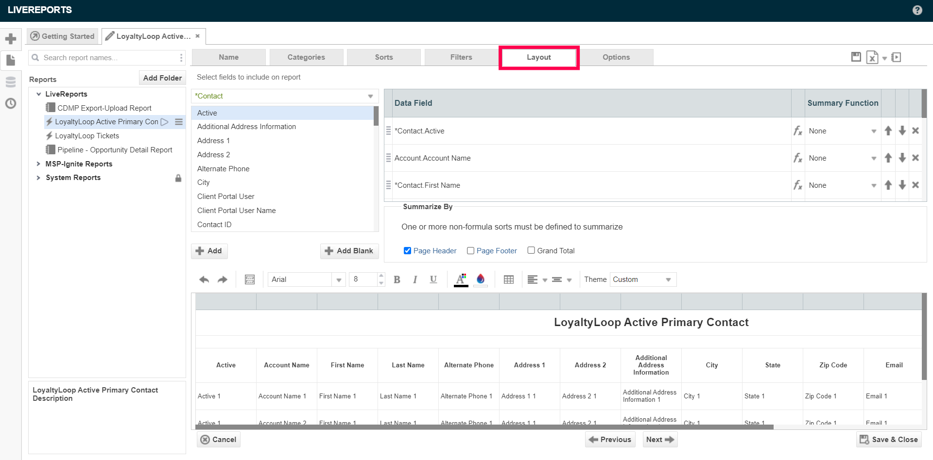Click Save & Close
Screen dimensions: 933x460
[x=889, y=440]
